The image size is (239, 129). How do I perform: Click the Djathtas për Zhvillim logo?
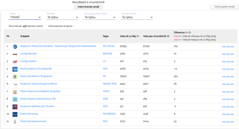point(15,107)
